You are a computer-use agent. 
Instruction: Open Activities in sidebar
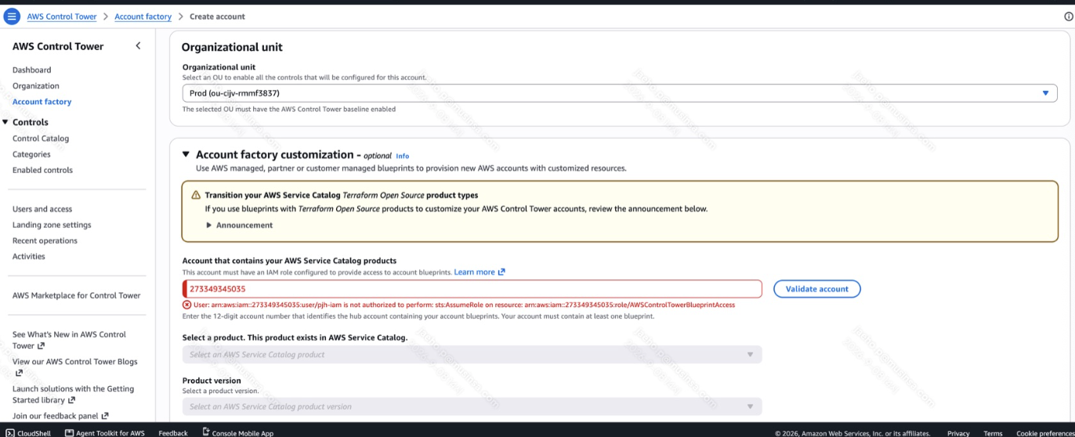click(x=29, y=256)
